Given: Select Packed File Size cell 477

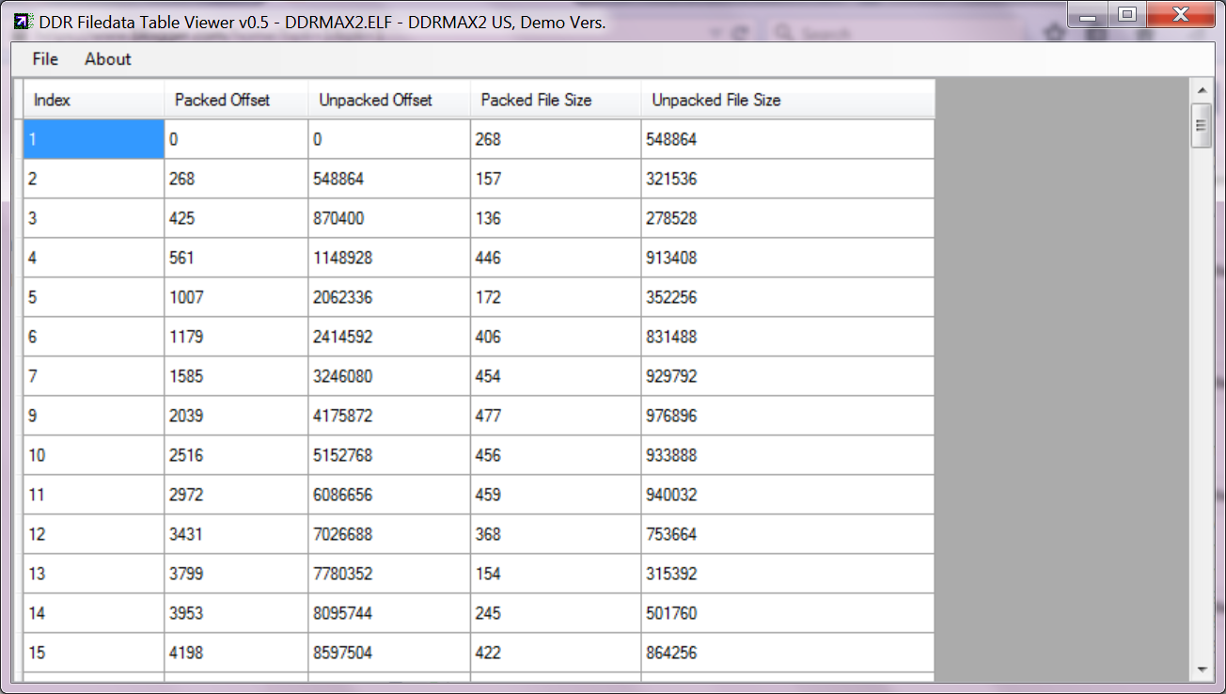Looking at the screenshot, I should pos(557,416).
